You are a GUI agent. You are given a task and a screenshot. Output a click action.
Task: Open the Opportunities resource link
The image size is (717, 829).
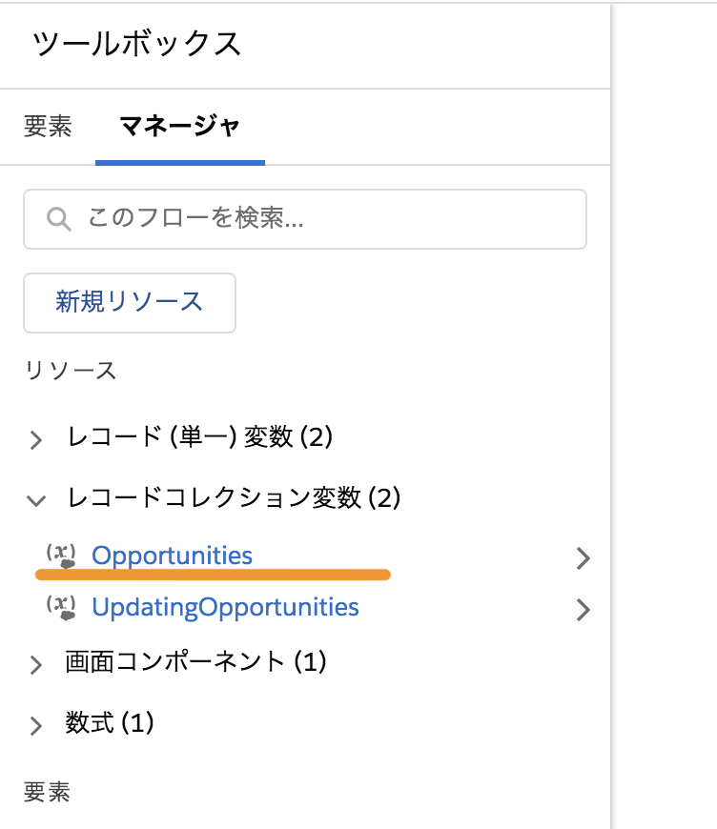[172, 556]
